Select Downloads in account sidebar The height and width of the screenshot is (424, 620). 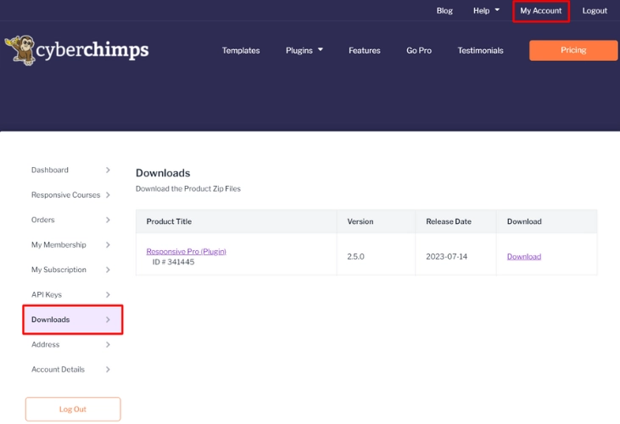coord(73,320)
